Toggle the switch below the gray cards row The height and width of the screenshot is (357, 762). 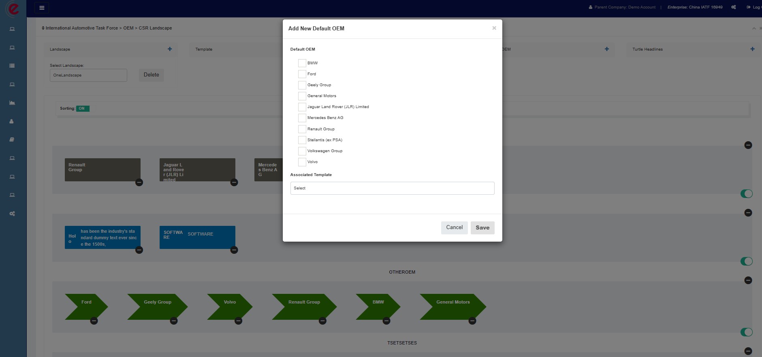point(746,194)
